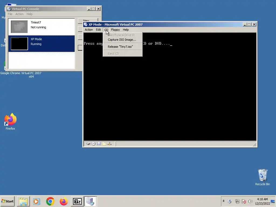Choose Release "Tiny7.iso" from CD menu
This screenshot has width=276, height=207.
tap(123, 47)
